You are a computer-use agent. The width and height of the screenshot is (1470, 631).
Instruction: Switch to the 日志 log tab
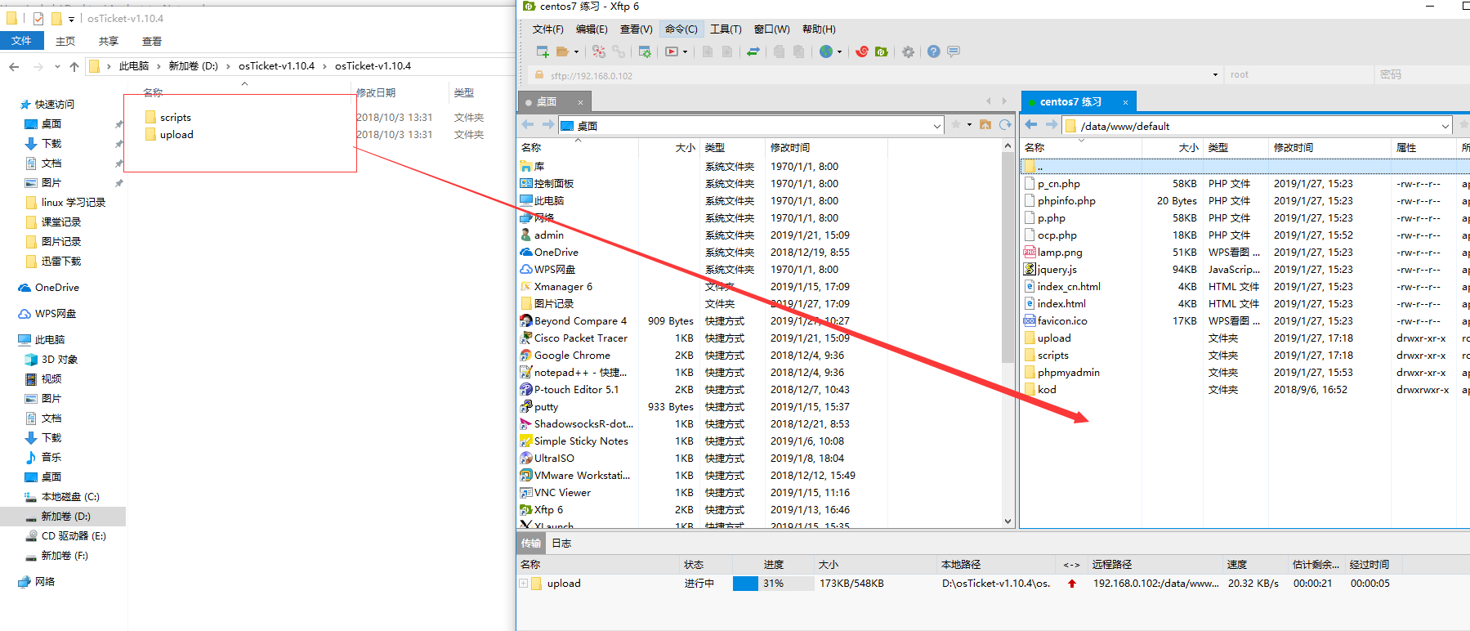click(561, 543)
